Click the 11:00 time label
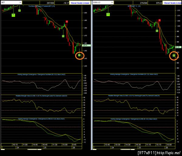Image resolution: width=182 pixels, height=156 pixels. point(25,145)
